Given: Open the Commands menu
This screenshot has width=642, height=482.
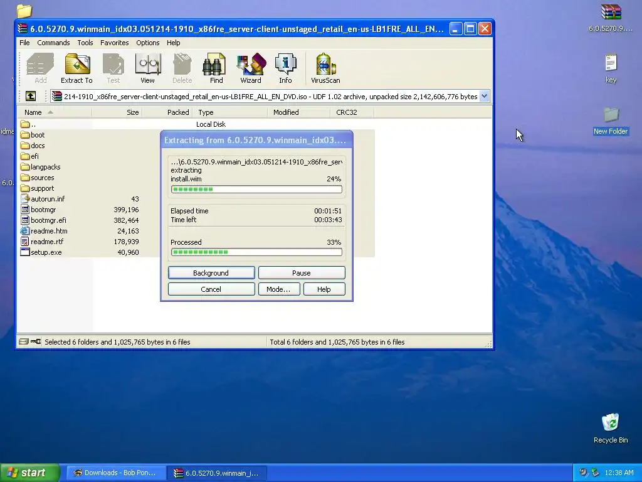Looking at the screenshot, I should click(x=53, y=43).
